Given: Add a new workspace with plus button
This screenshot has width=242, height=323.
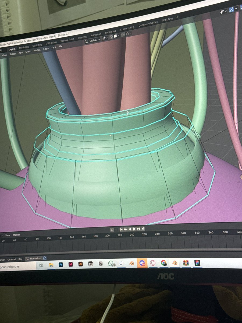Looking at the screenshot, I should click(177, 17).
